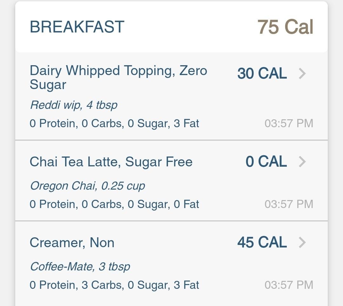Tap the 0 CAL value
The height and width of the screenshot is (306, 343).
[x=266, y=162]
